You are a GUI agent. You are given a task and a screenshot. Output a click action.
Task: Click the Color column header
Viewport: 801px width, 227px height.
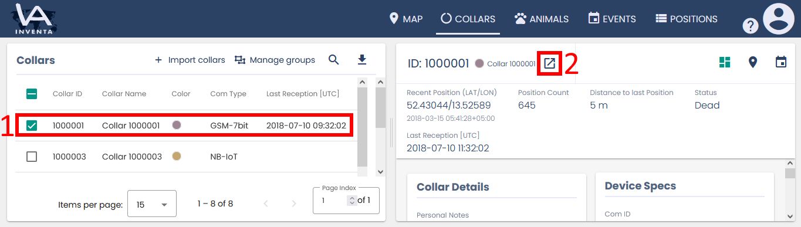181,94
